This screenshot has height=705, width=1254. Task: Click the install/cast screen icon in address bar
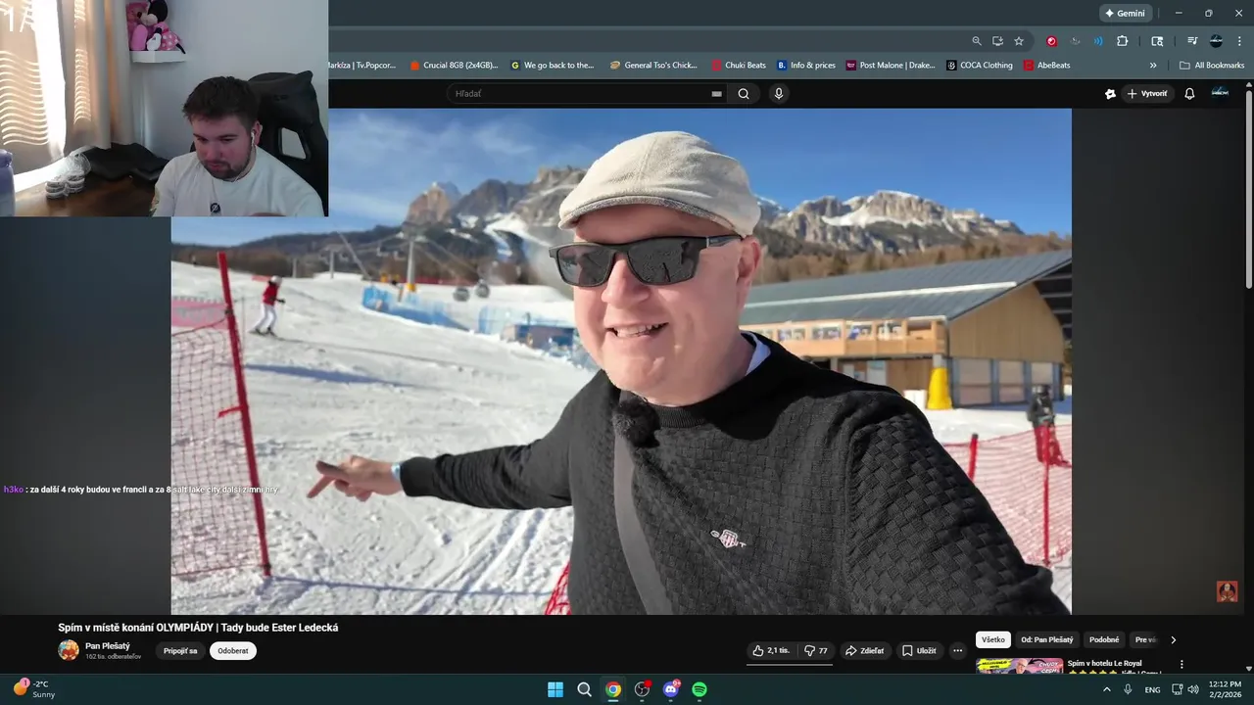tap(997, 41)
